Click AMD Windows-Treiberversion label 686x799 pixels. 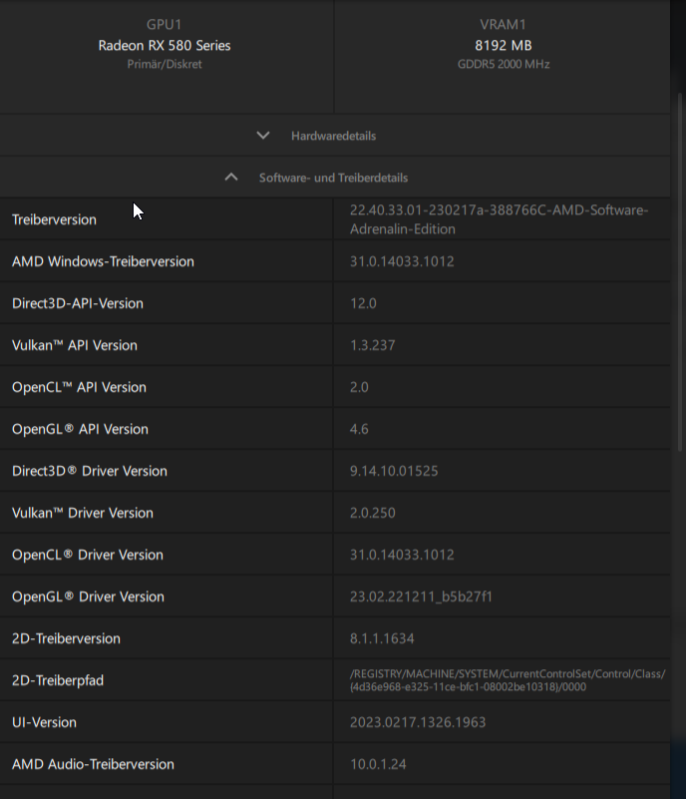pyautogui.click(x=103, y=261)
